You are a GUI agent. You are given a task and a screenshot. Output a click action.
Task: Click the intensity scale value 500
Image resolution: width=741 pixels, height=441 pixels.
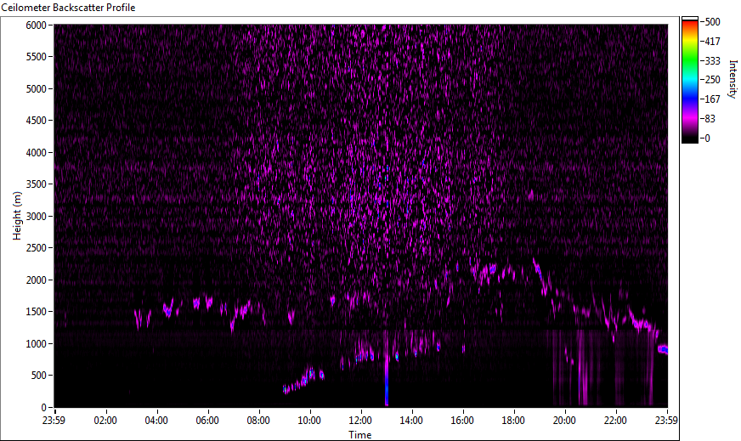pos(713,22)
